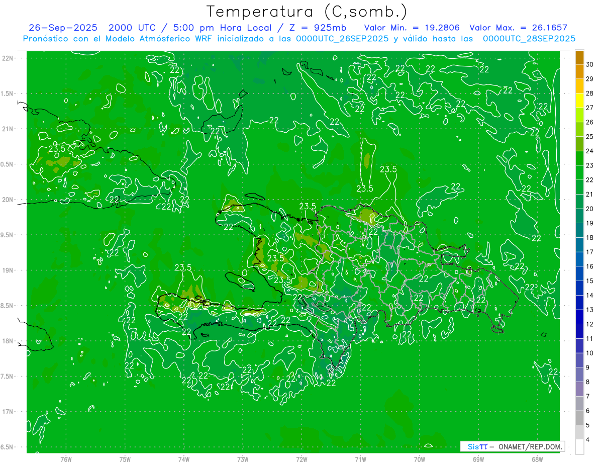Click the "73W" longitude axis label
The width and height of the screenshot is (603, 466).
[x=243, y=459]
